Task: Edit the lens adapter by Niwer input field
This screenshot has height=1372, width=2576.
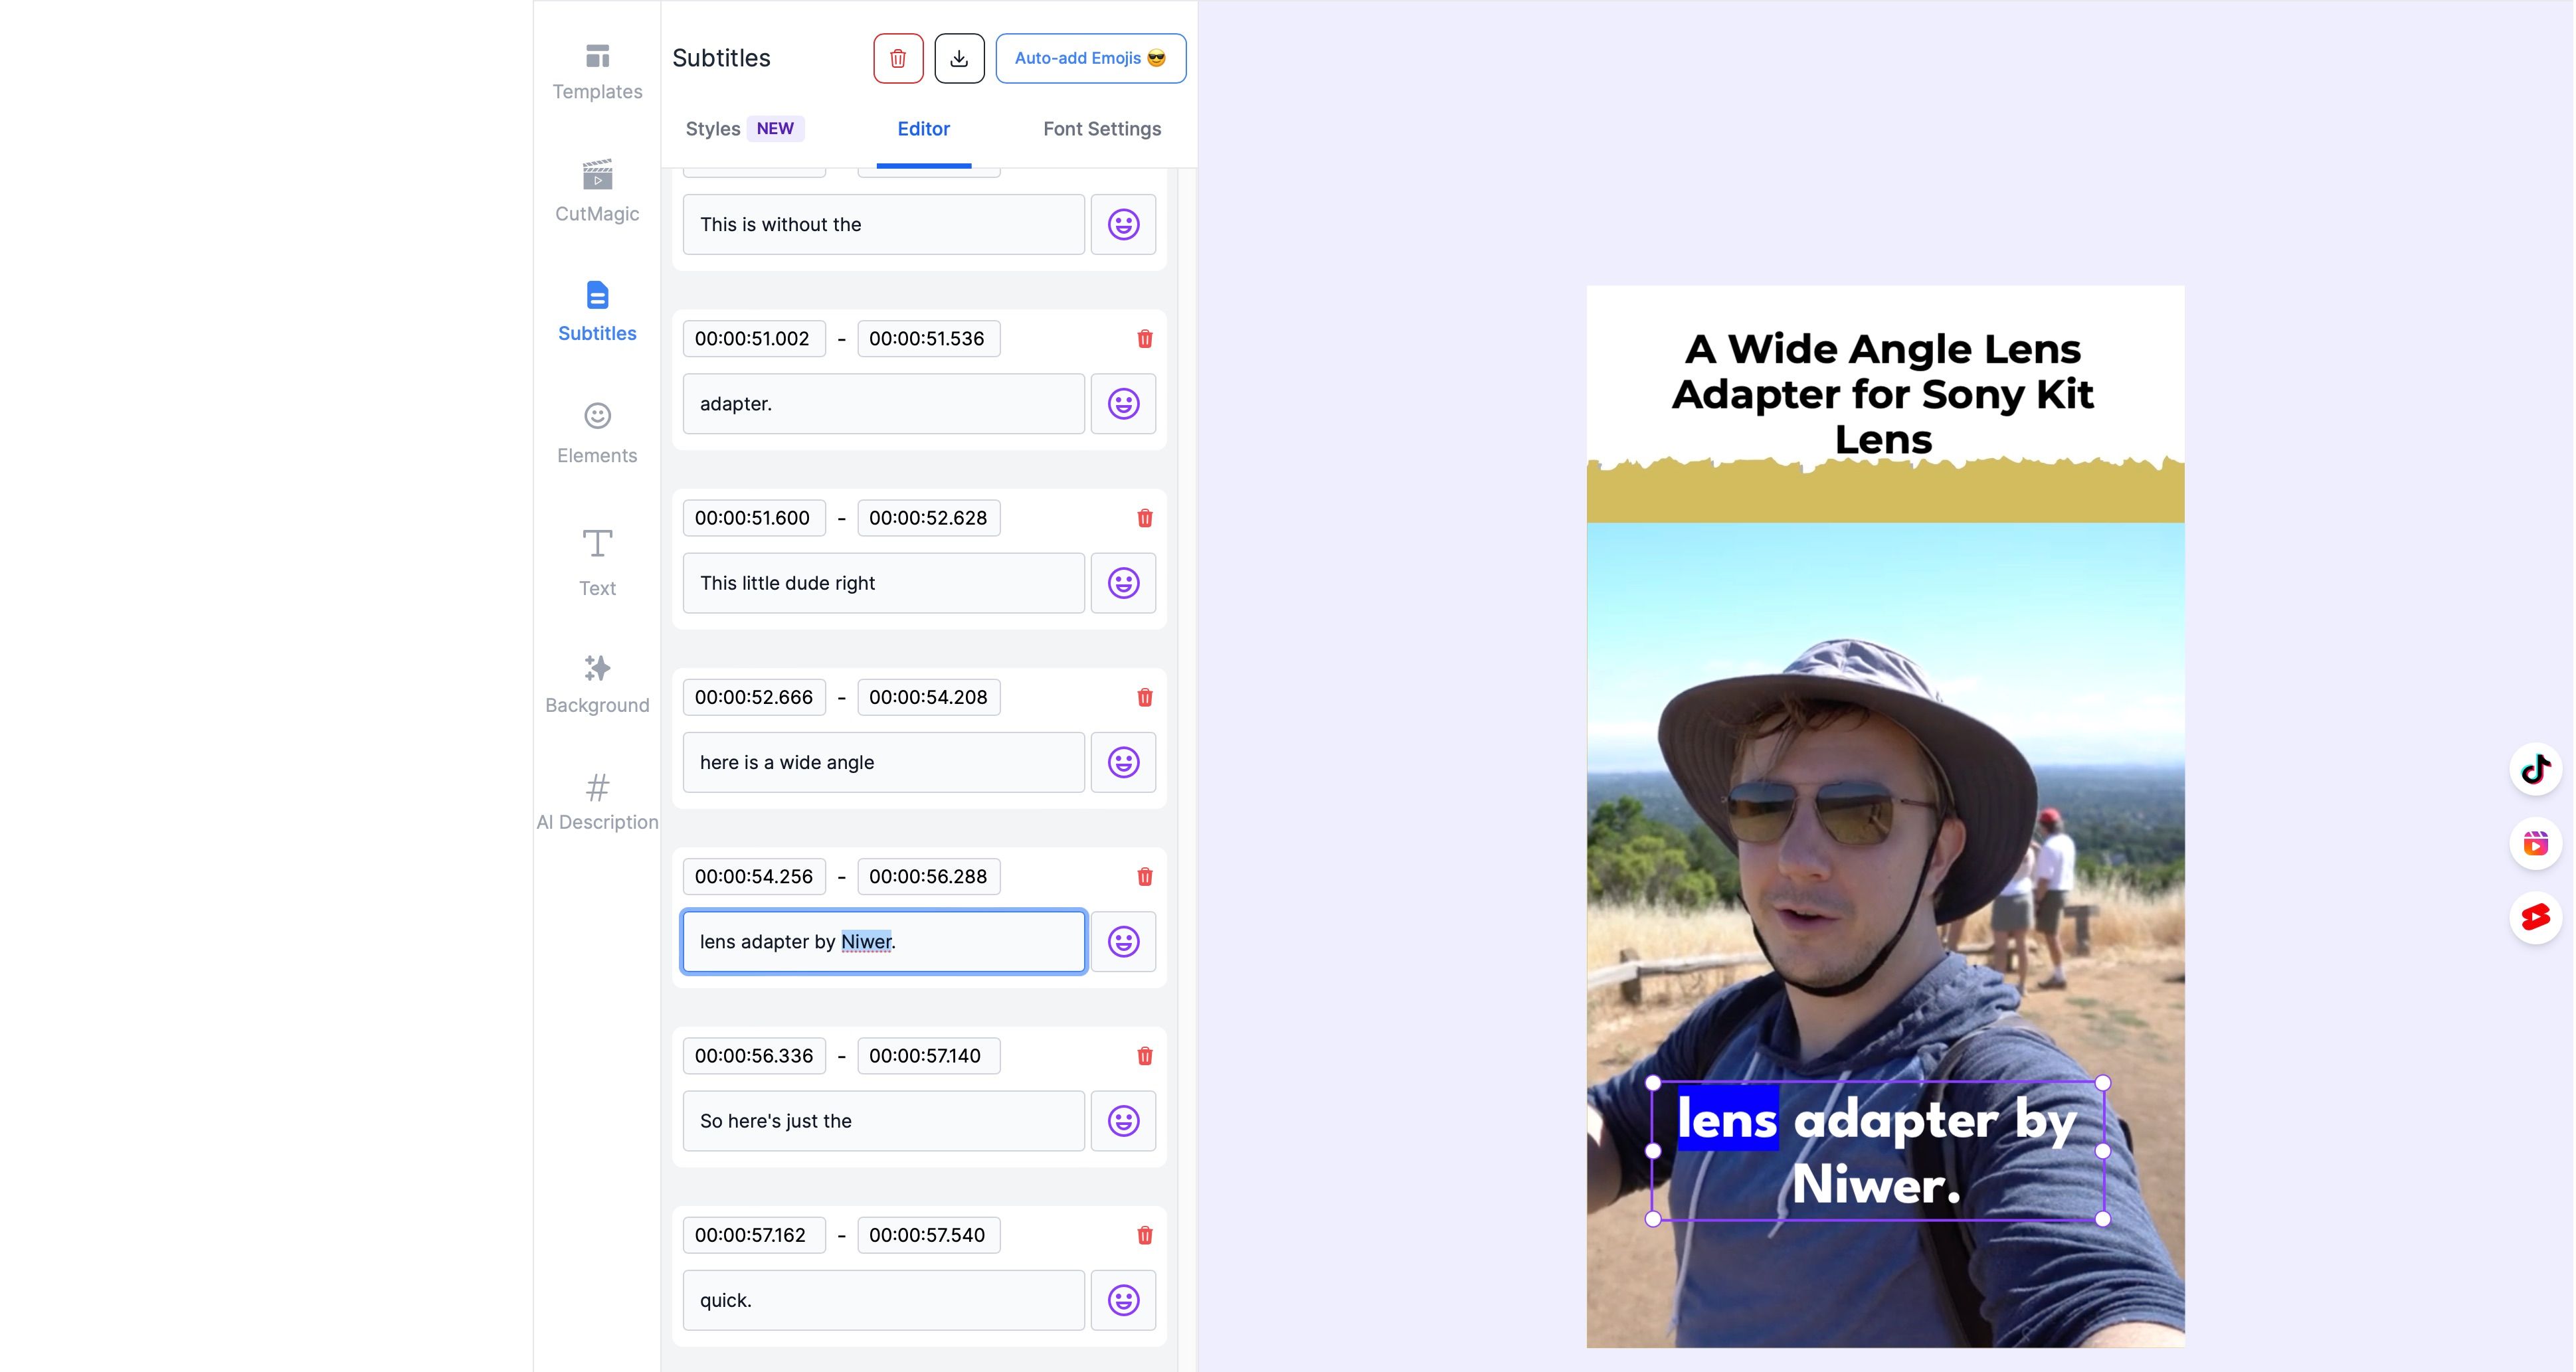Action: (883, 940)
